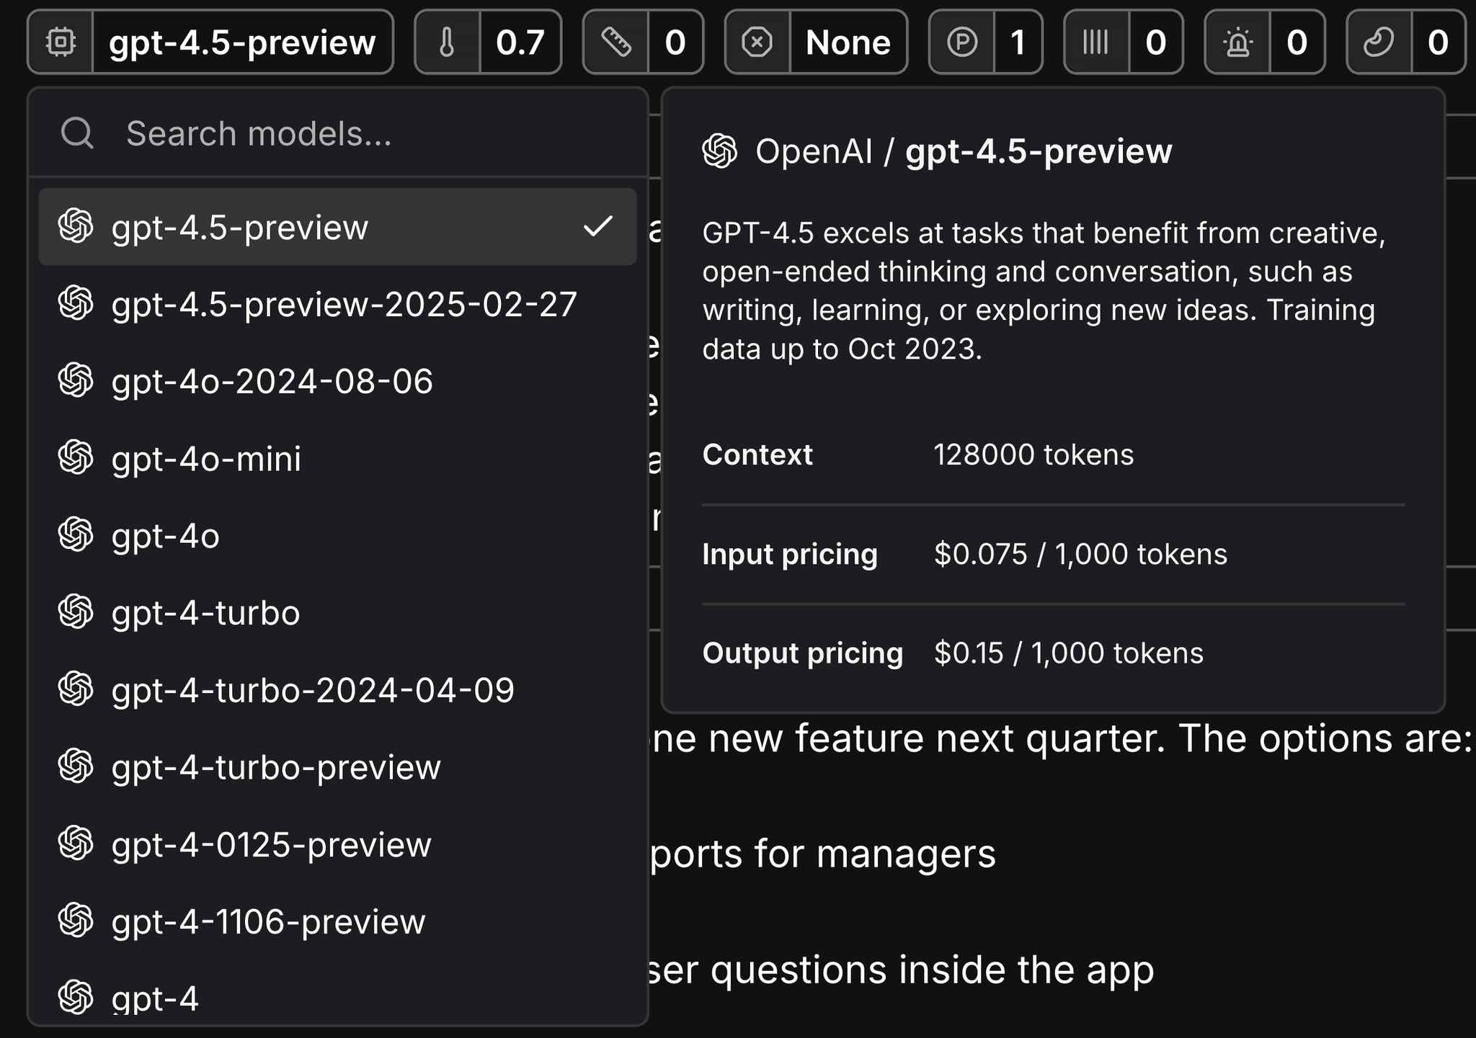Click the circled P top-p icon
Screen dimensions: 1476x1038
click(x=961, y=42)
